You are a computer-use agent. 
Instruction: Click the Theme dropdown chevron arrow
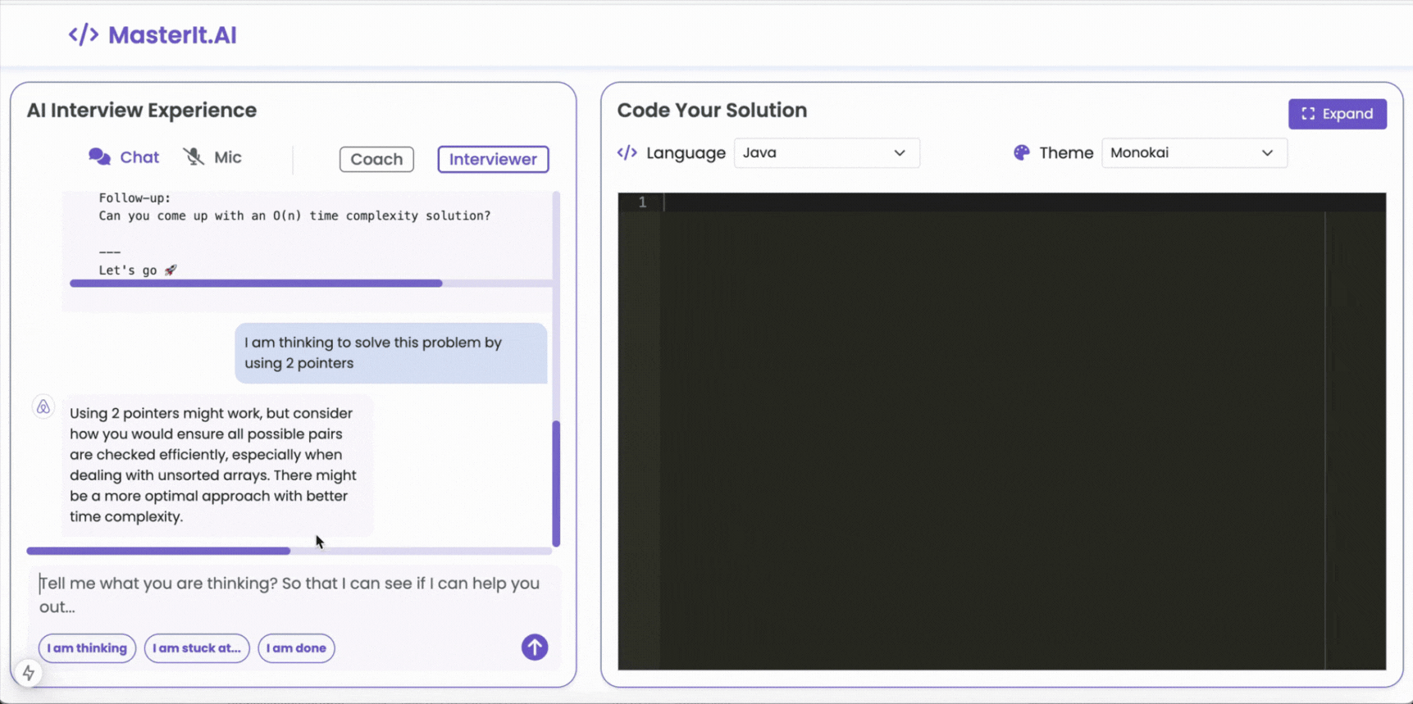click(1267, 153)
